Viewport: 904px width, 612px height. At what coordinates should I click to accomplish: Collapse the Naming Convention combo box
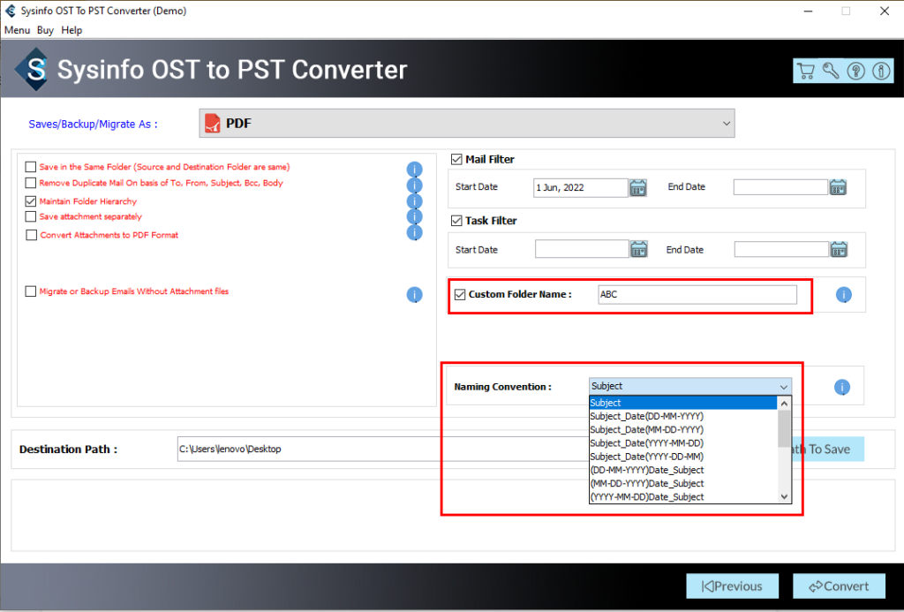784,387
